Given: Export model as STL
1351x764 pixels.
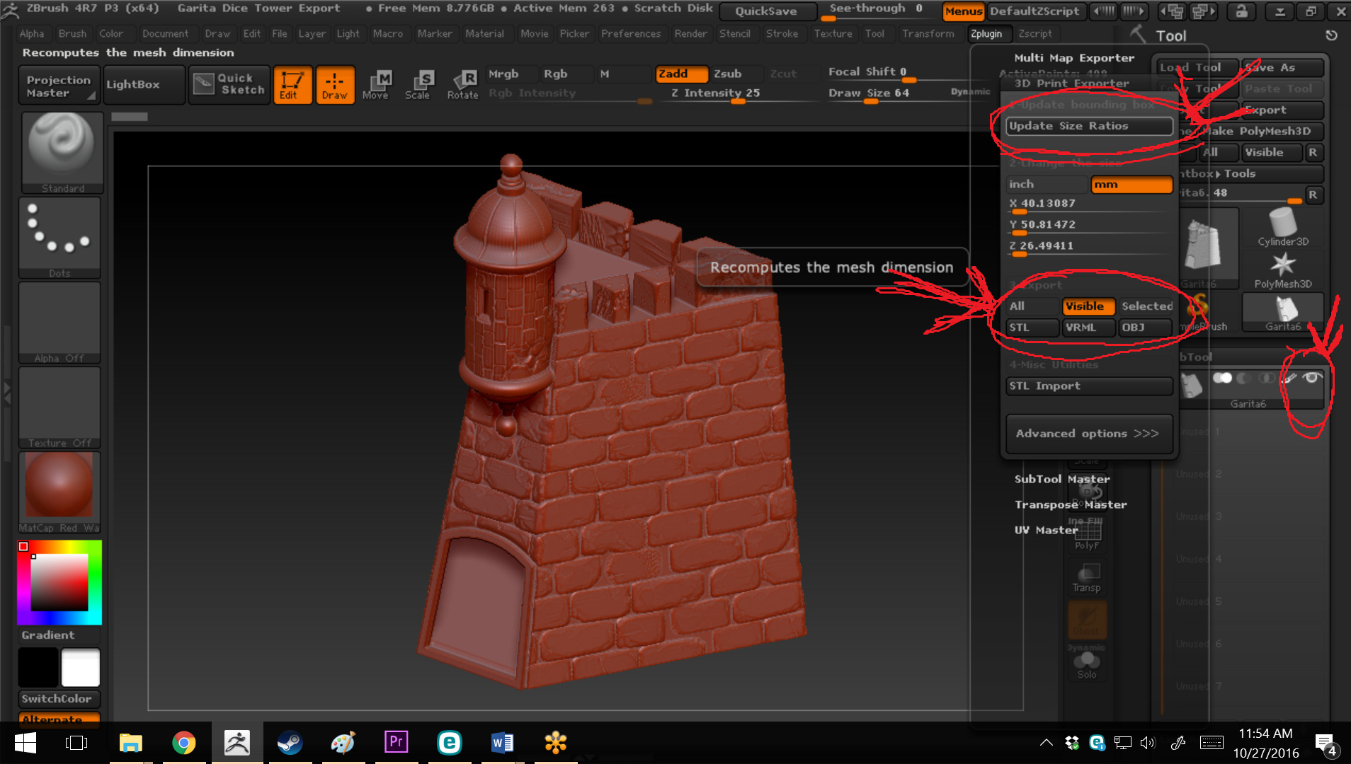Looking at the screenshot, I should click(1032, 328).
